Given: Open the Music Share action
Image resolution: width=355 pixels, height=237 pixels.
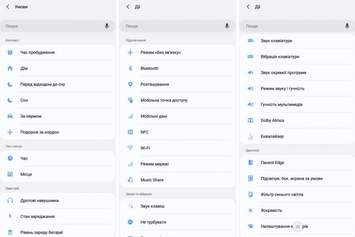Looking at the screenshot, I should point(152,180).
